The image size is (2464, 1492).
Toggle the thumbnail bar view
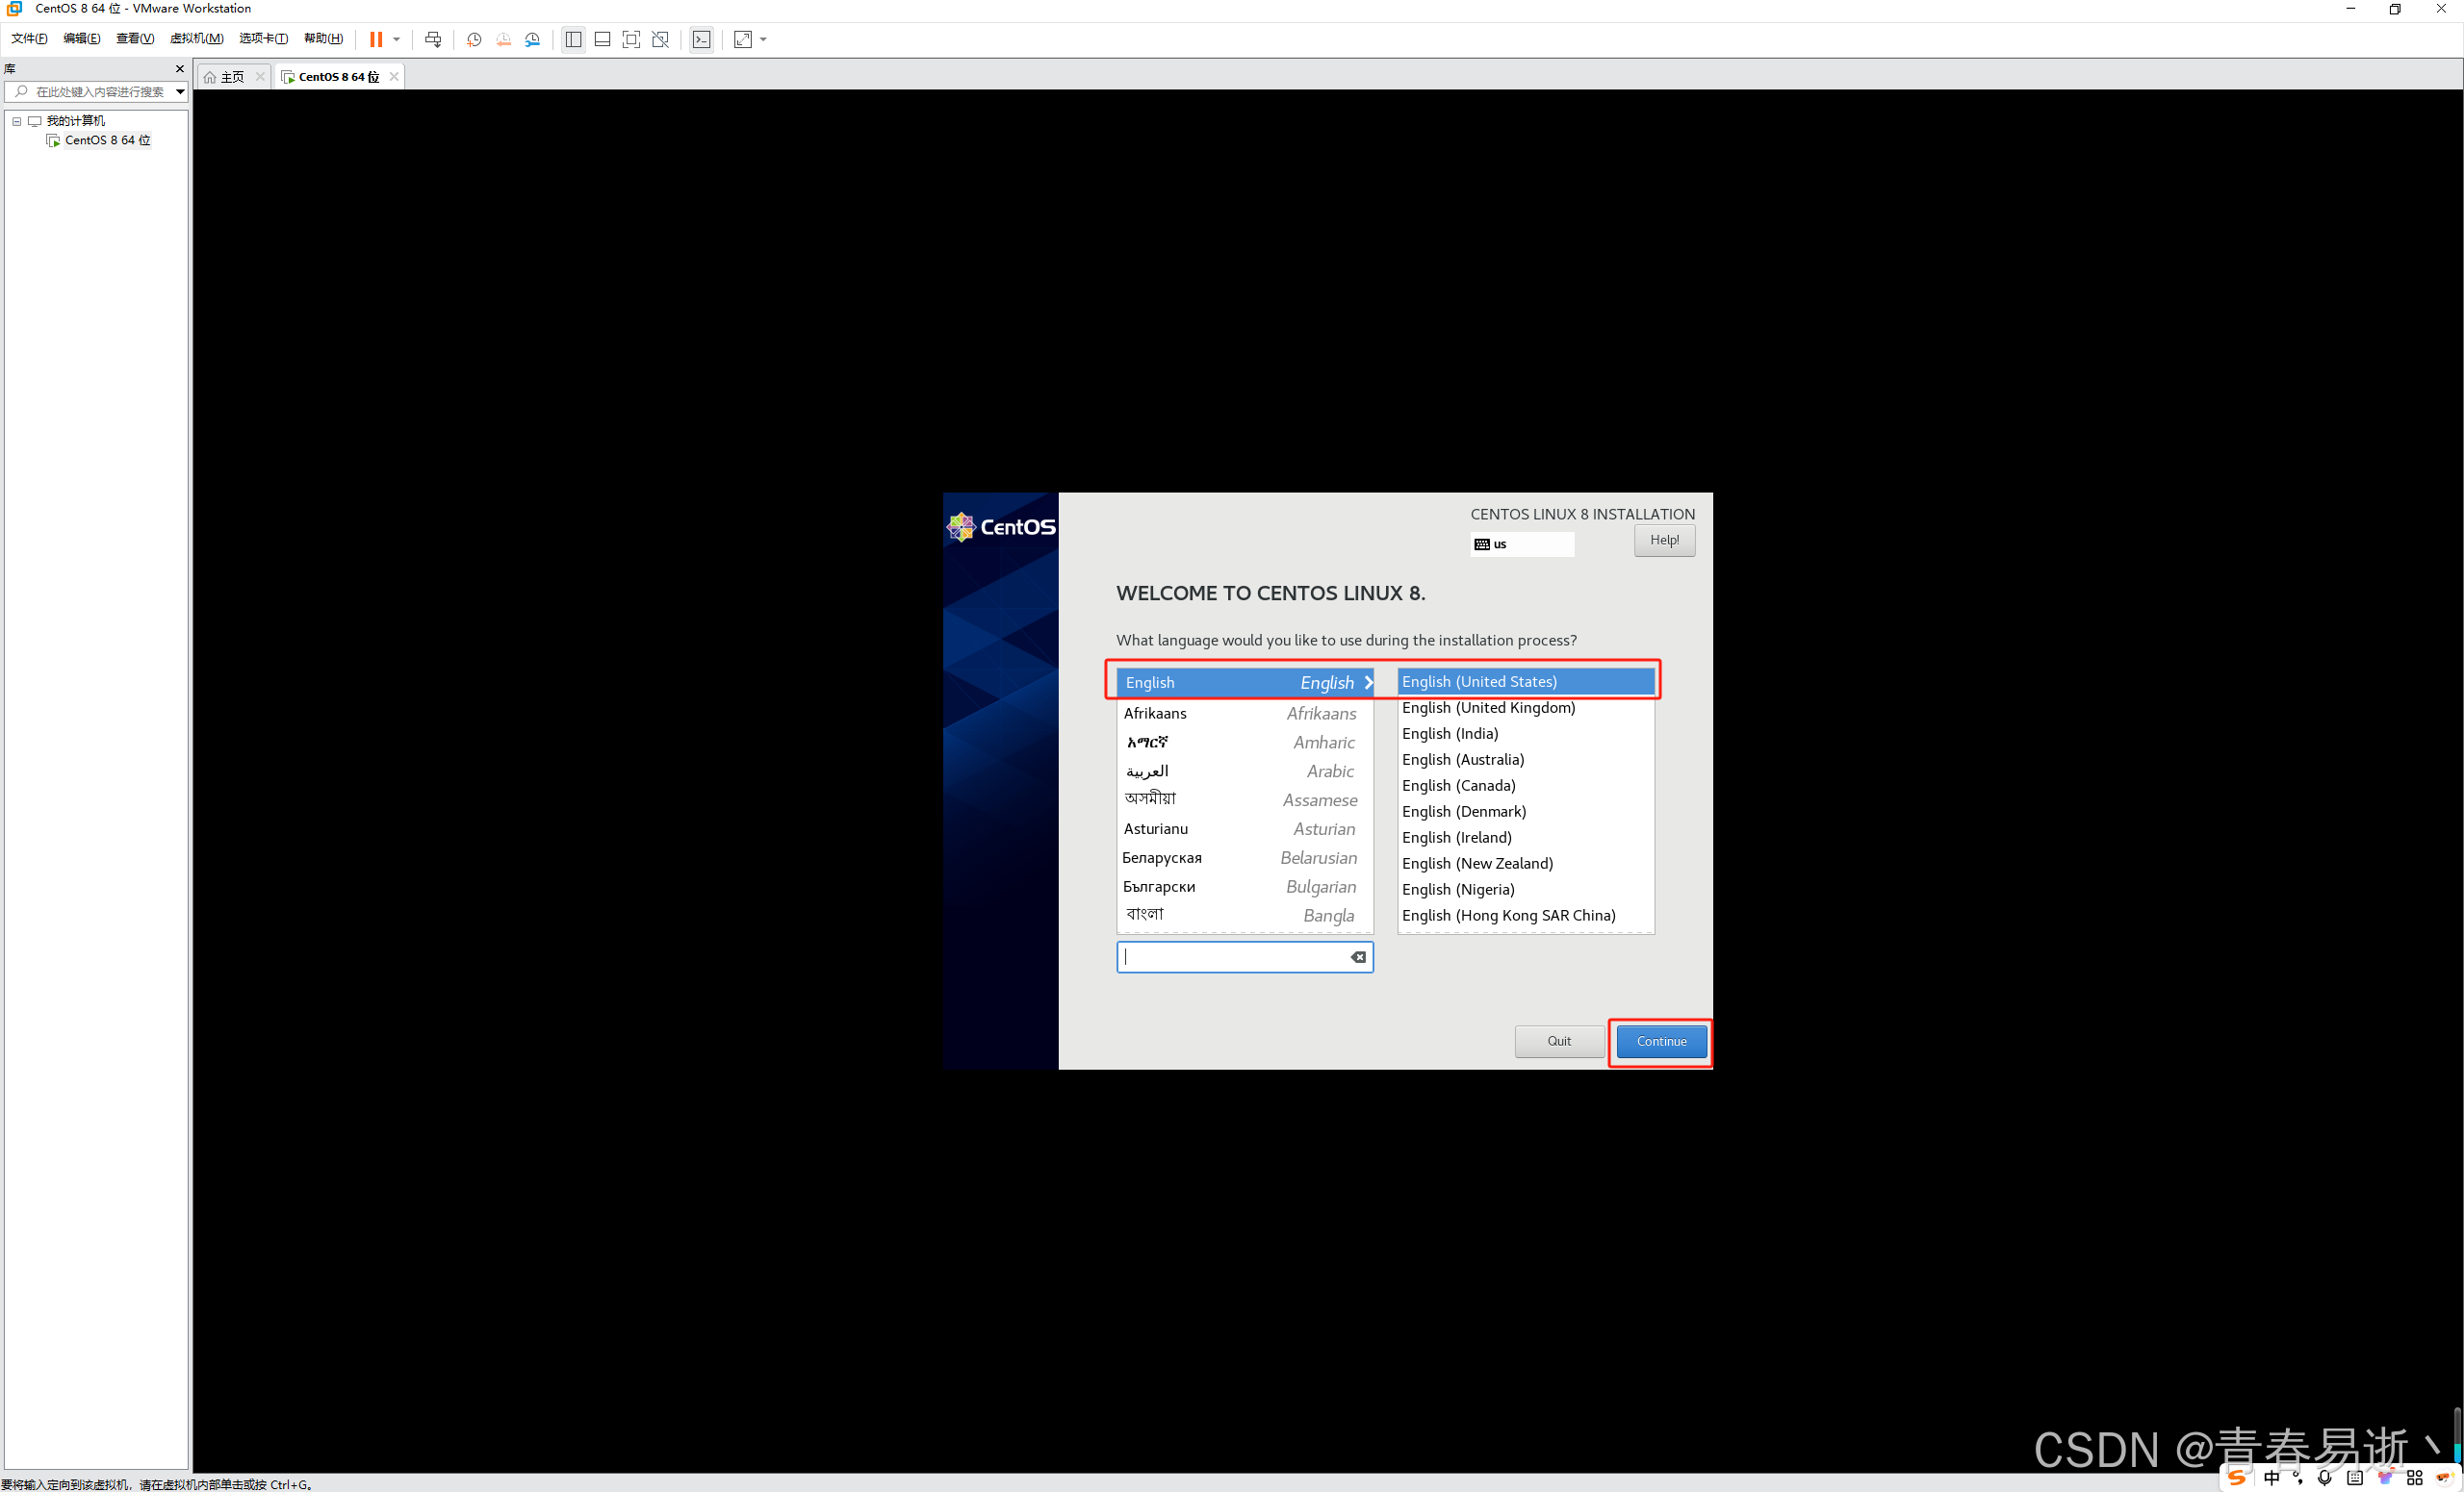(x=602, y=40)
